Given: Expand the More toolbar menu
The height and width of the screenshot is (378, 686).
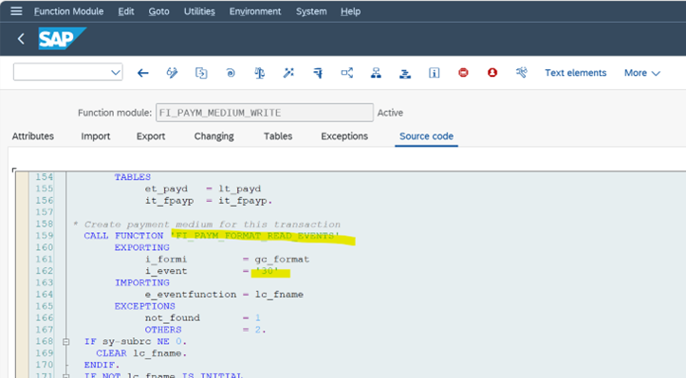Looking at the screenshot, I should [x=641, y=73].
